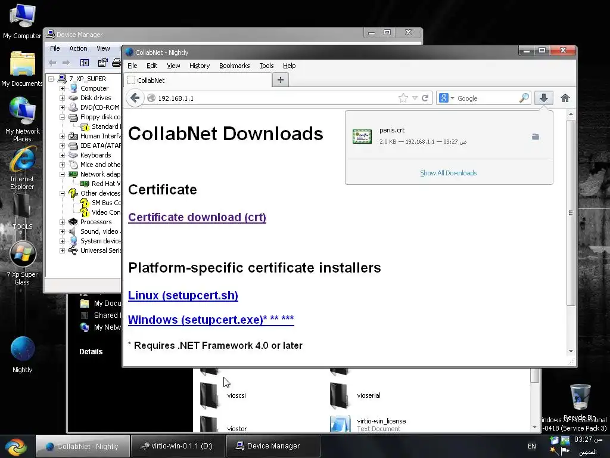
Task: Click EN language indicator in taskbar
Action: [x=531, y=446]
